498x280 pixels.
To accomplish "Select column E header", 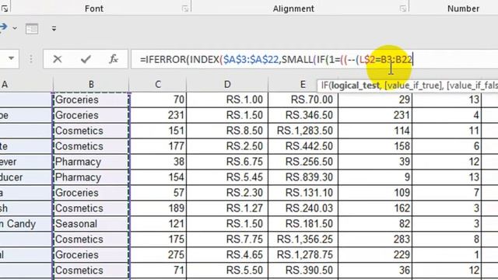I will [x=303, y=85].
